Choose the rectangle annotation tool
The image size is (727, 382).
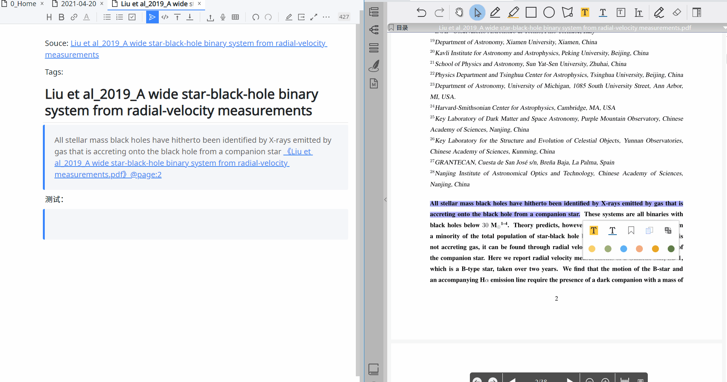531,13
